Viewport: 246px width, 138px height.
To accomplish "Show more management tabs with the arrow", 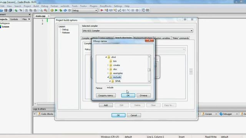I will pos(29,19).
